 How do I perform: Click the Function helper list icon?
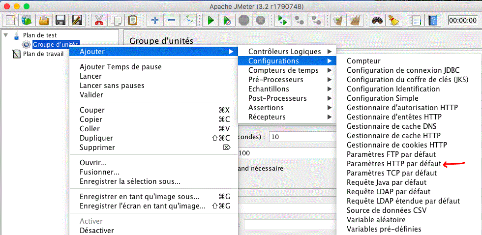tap(416, 21)
